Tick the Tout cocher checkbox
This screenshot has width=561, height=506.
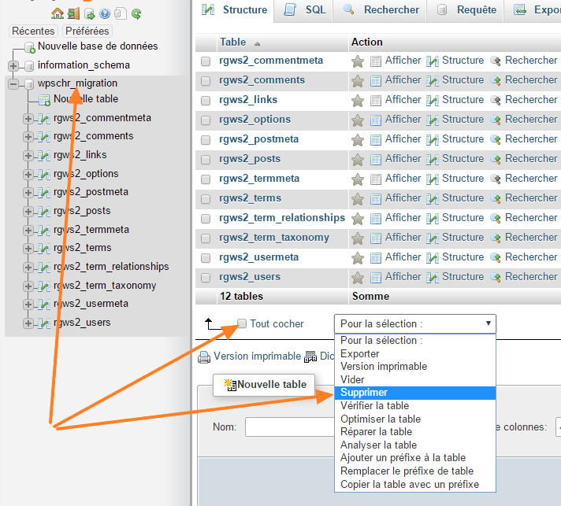[x=242, y=323]
